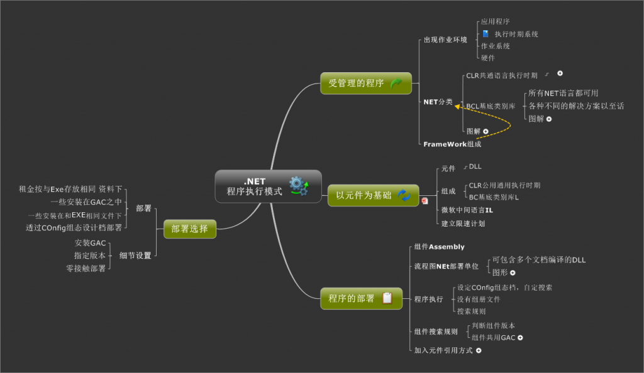Screen dimensions: 644x373
Task: Toggle the plus badge beside 图解 under NET分类
Action: (x=485, y=131)
